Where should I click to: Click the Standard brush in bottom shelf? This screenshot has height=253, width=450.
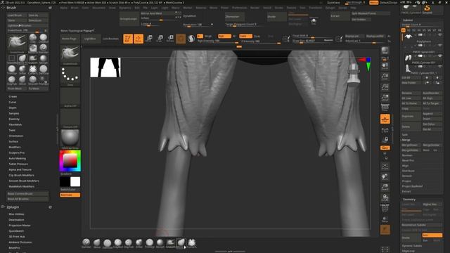click(86, 242)
